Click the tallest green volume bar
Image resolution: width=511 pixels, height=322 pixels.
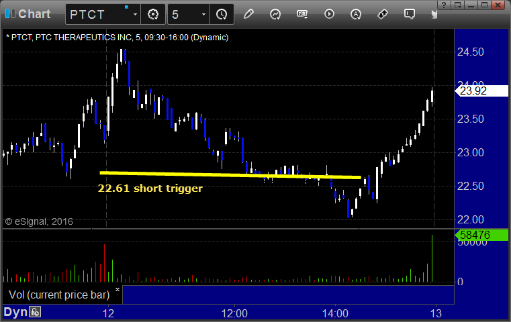coord(432,258)
